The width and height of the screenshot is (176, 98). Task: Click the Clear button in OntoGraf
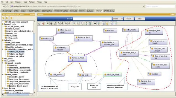(x=140, y=19)
